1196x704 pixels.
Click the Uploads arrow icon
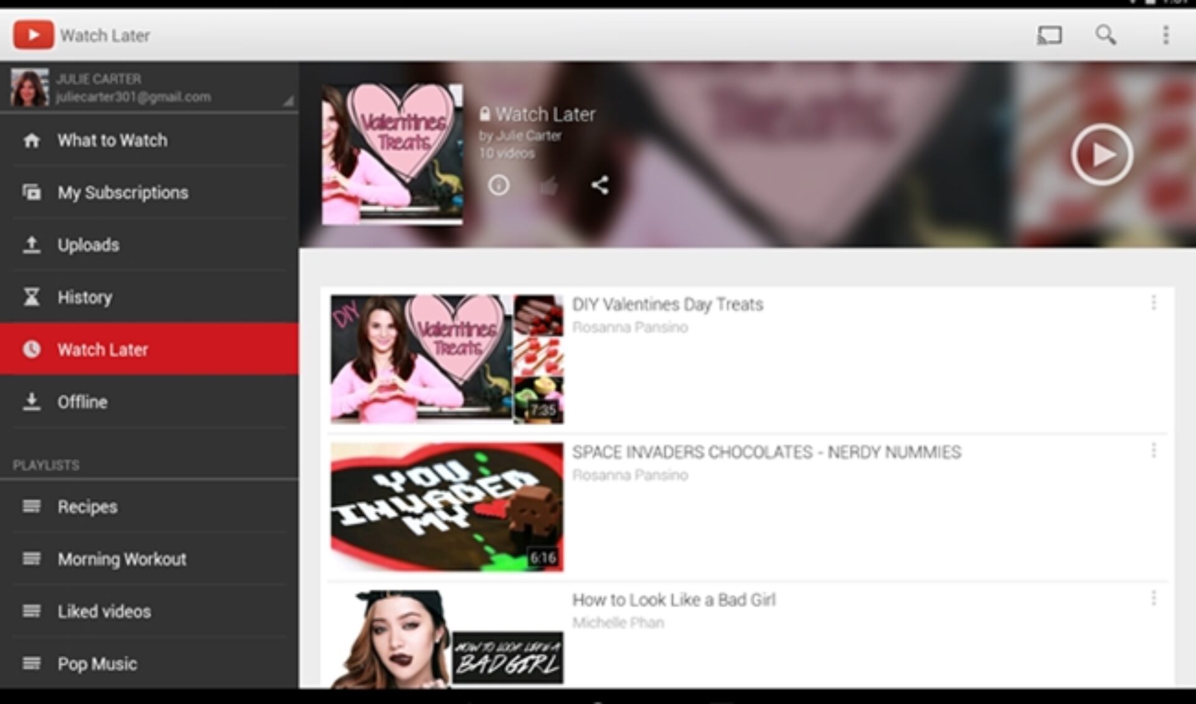32,245
